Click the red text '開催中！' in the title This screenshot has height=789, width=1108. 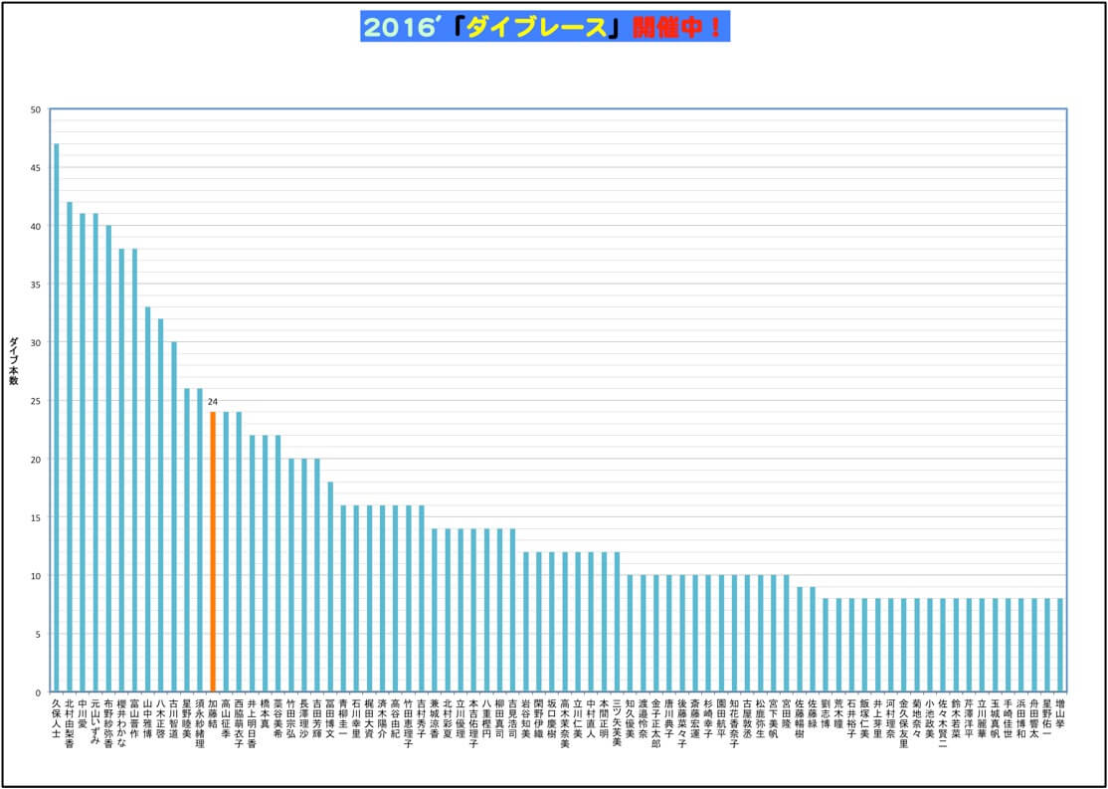[677, 27]
